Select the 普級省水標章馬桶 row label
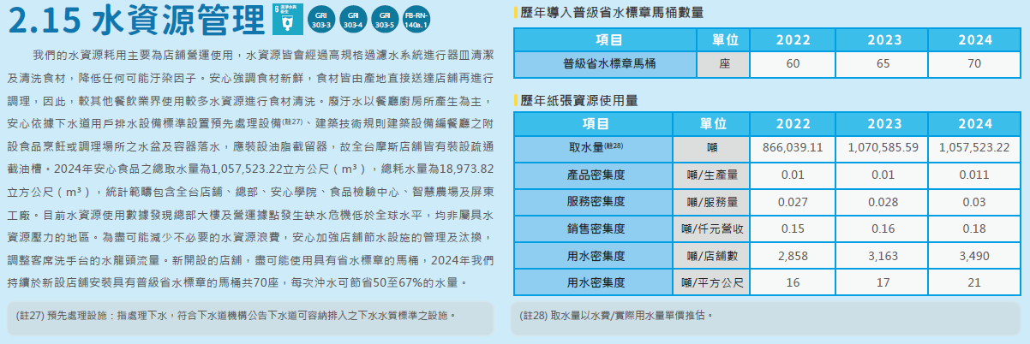Viewport: 1030px width, 344px height. coord(605,64)
